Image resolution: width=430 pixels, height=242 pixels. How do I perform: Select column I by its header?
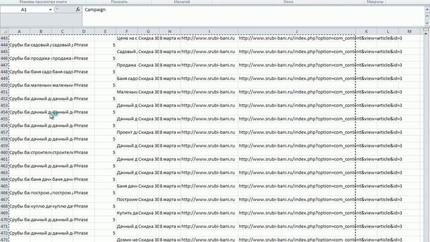pos(209,32)
